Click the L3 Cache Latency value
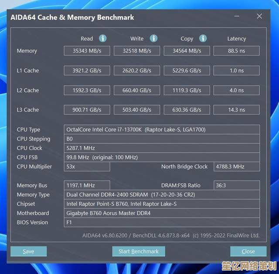Viewport: 279px width, 274px height. click(236, 110)
